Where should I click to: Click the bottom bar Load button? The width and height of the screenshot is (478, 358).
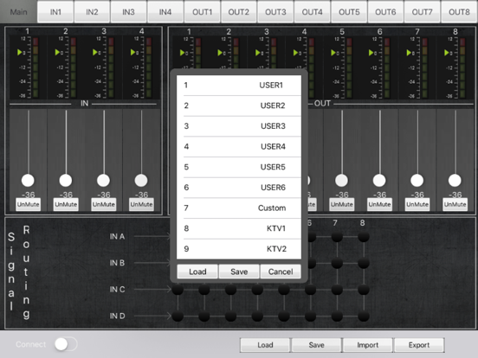(x=265, y=345)
